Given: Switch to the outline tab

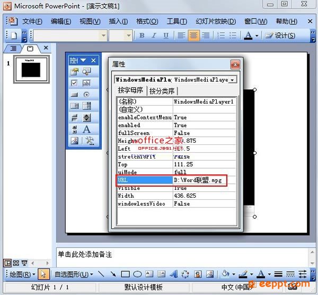Looking at the screenshot, I should [13, 49].
